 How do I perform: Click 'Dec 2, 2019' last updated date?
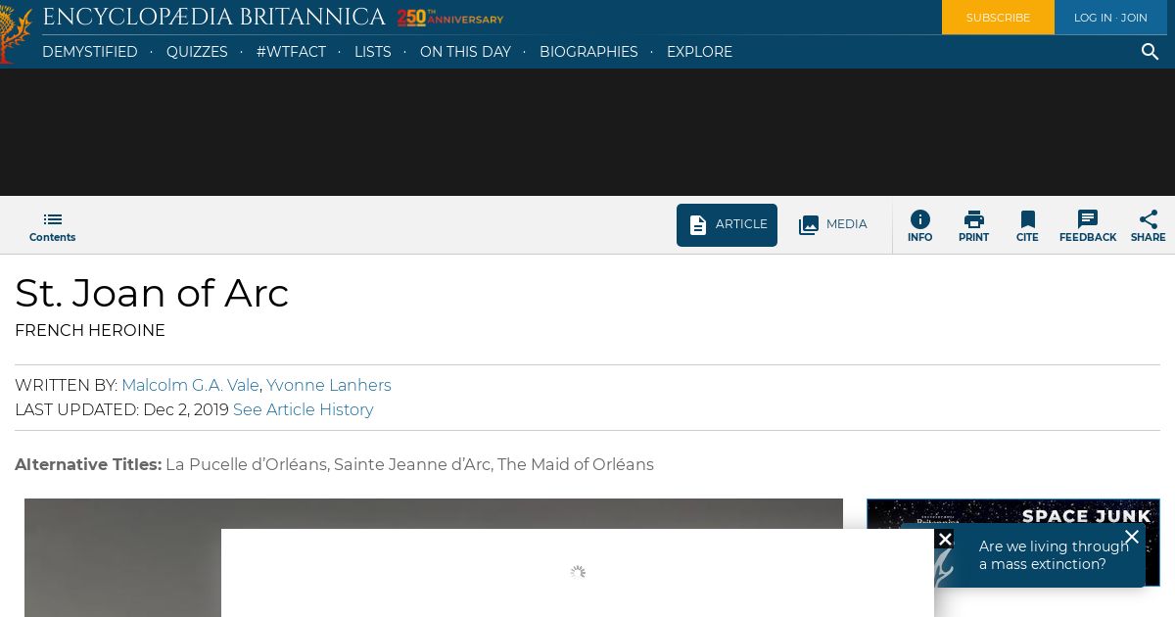tap(186, 409)
